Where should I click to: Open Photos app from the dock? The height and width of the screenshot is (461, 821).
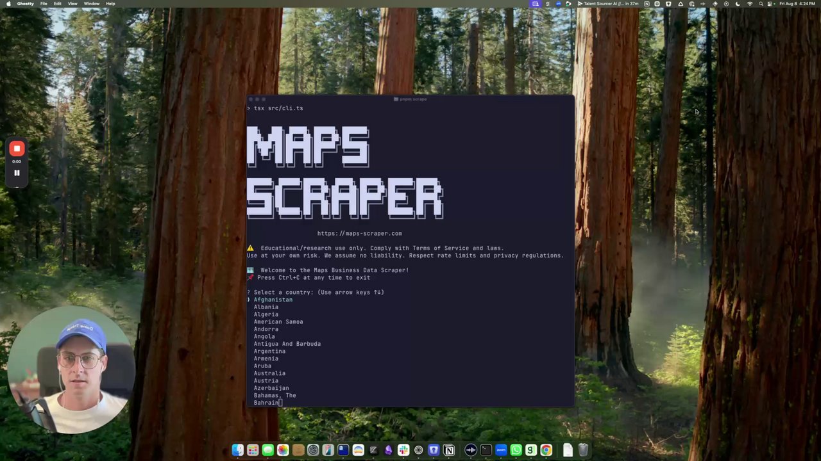pyautogui.click(x=283, y=450)
